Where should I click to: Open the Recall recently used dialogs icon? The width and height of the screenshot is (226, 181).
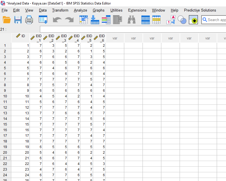tap(43, 20)
